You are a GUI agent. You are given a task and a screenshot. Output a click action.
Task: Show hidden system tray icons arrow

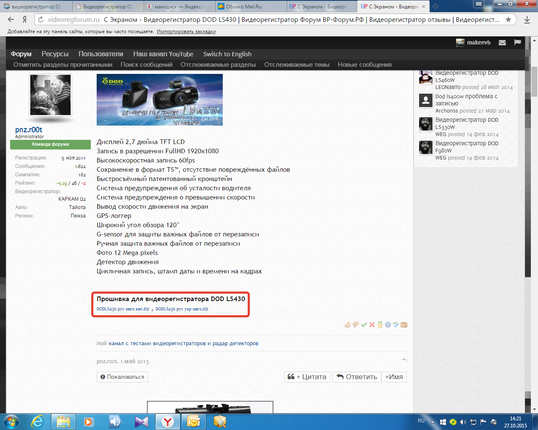(x=433, y=422)
